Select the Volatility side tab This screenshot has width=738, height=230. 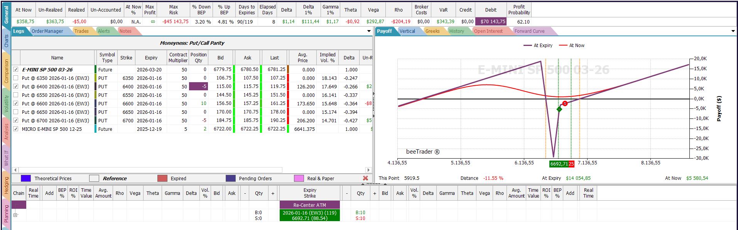[6, 103]
